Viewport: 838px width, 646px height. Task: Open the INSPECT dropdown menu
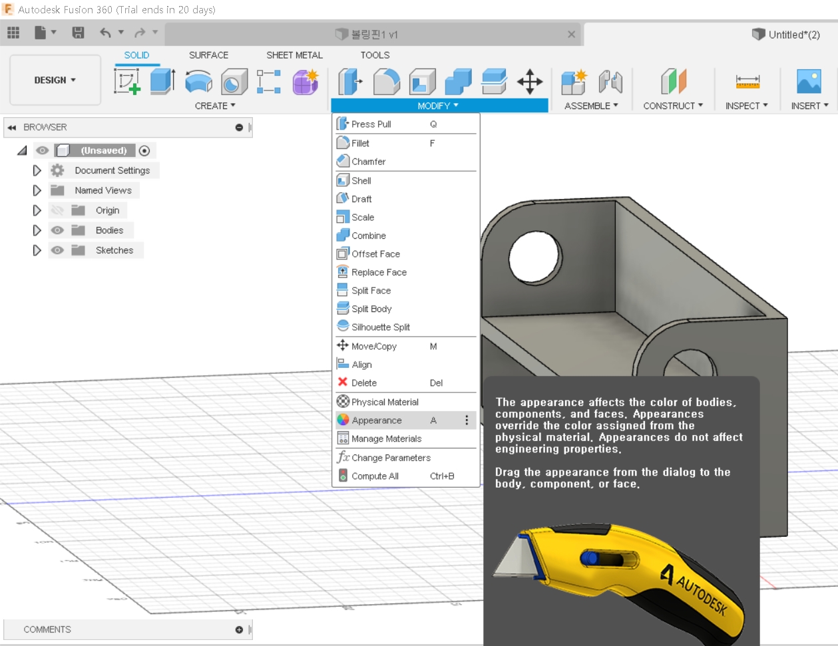(747, 106)
